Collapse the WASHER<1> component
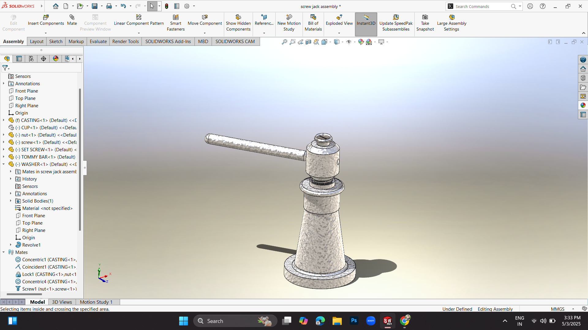 (x=4, y=164)
